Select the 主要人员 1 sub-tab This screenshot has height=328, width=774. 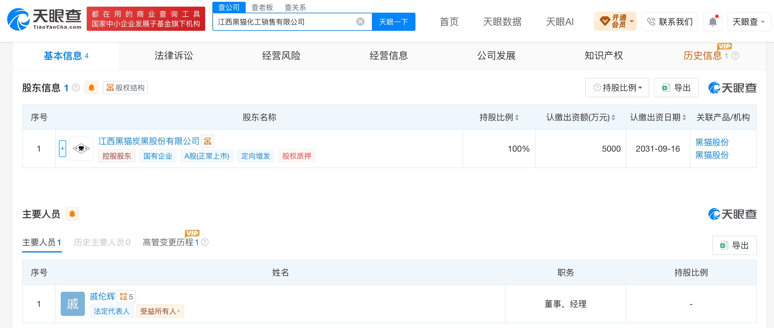pyautogui.click(x=42, y=242)
